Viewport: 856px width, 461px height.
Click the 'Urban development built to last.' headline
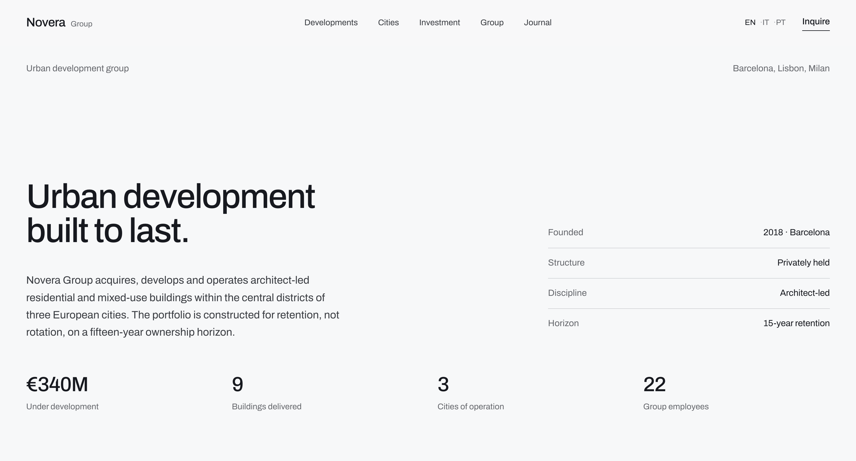[171, 214]
